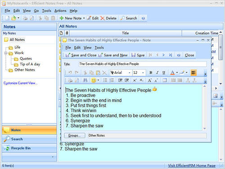Screen dimensions: 225x169
Task: Click the Other Notes group field
Action: tap(147, 136)
